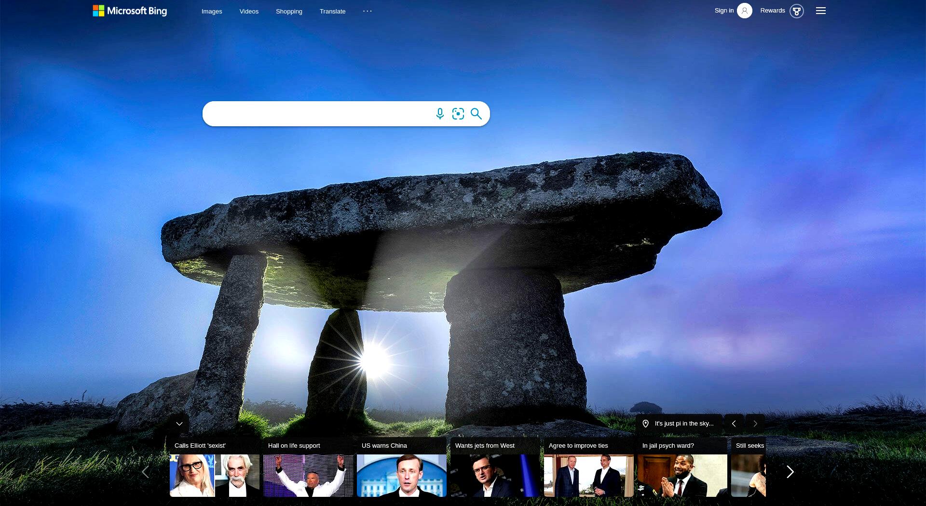Open the hamburger settings menu
This screenshot has width=926, height=506.
point(821,11)
